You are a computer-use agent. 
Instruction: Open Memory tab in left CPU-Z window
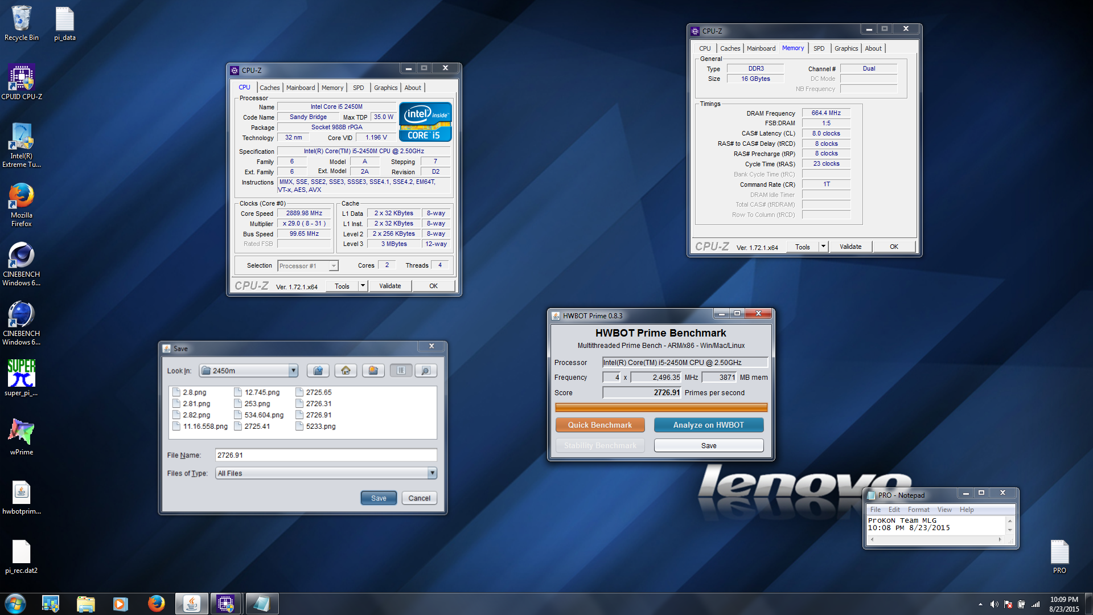tap(332, 88)
